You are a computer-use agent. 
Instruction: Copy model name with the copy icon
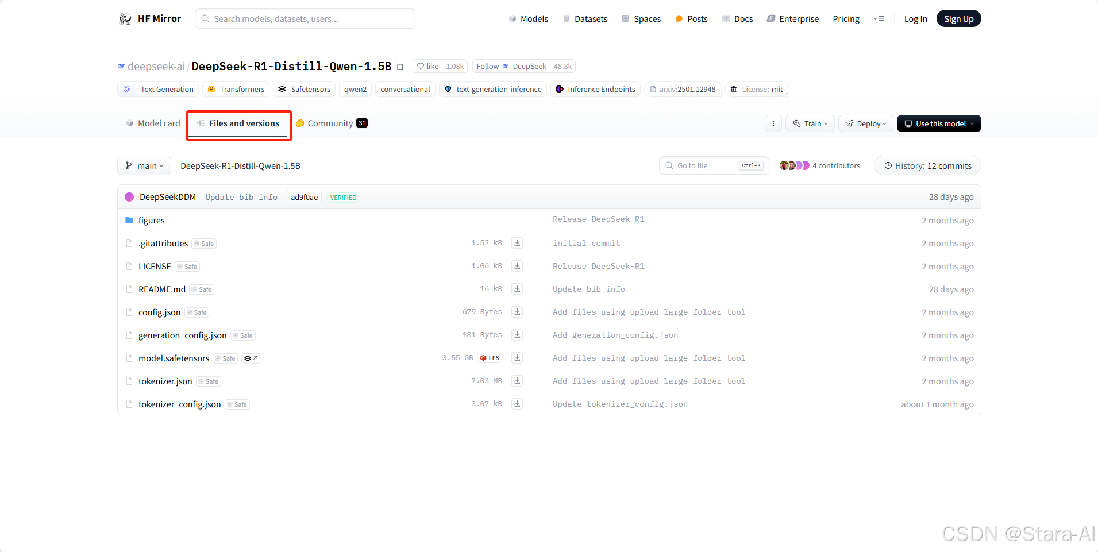399,66
